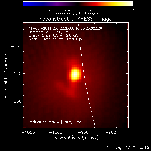Click the Position of Peak annotation
This screenshot has width=151, height=151.
(55, 122)
